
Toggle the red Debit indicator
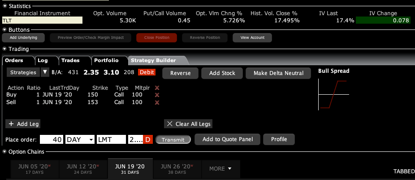point(147,73)
